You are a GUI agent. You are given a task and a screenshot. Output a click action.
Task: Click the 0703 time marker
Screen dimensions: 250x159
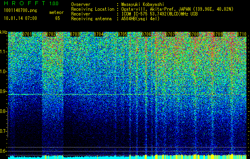pos(75,34)
